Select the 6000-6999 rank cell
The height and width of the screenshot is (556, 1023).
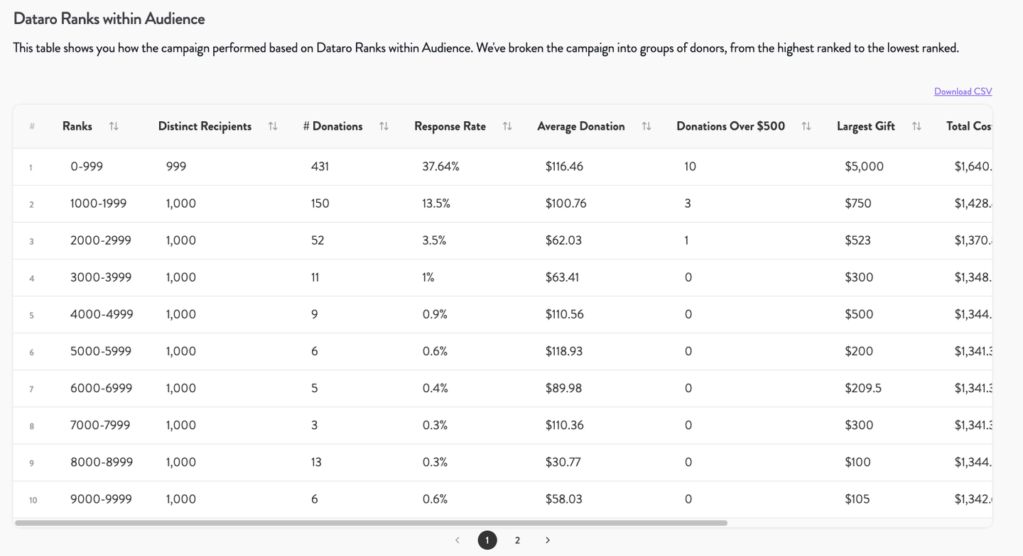(101, 388)
